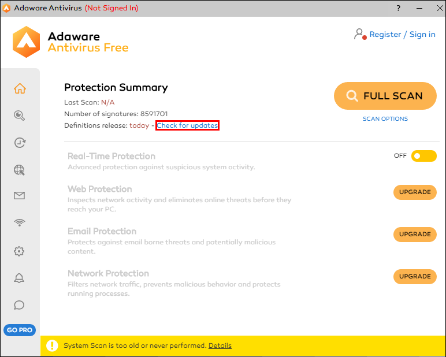Start a FULL SCAN
Viewport: 446px width, 357px height.
385,96
